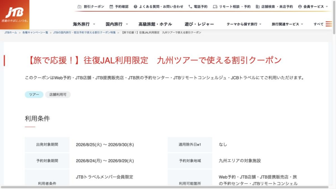Click 適用除外日※1 label cell
The height and width of the screenshot is (189, 336).
190,144
